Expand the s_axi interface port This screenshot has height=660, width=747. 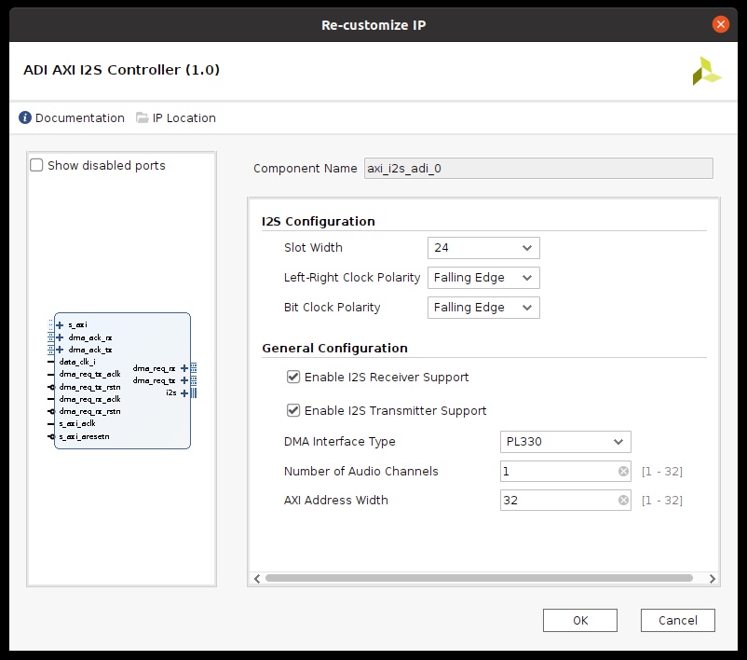tap(60, 325)
